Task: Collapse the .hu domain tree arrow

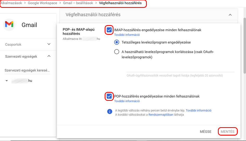Action: coord(7,81)
